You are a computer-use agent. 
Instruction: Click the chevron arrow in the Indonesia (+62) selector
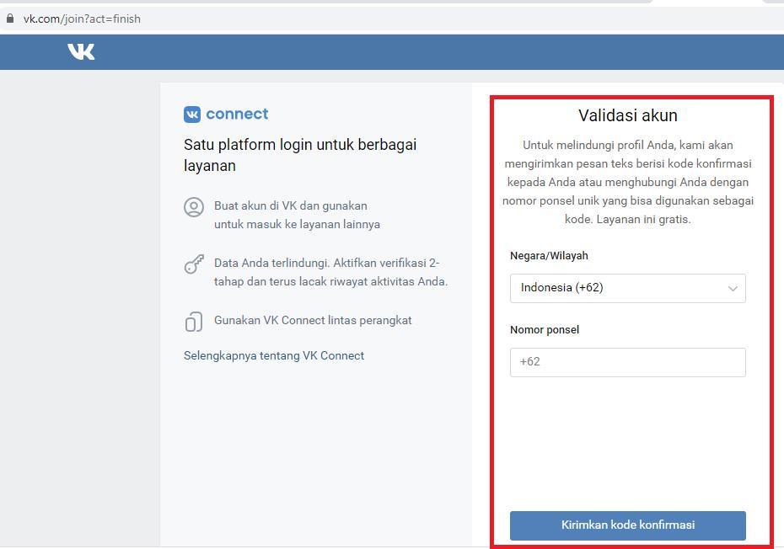733,289
